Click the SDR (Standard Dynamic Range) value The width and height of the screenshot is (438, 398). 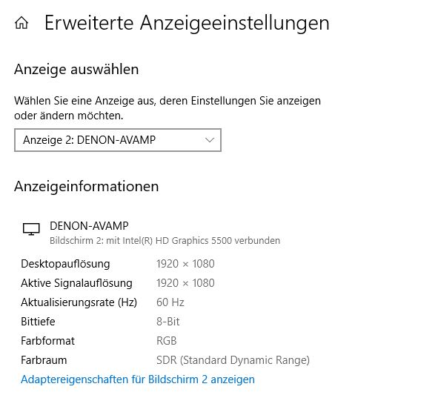(x=233, y=360)
